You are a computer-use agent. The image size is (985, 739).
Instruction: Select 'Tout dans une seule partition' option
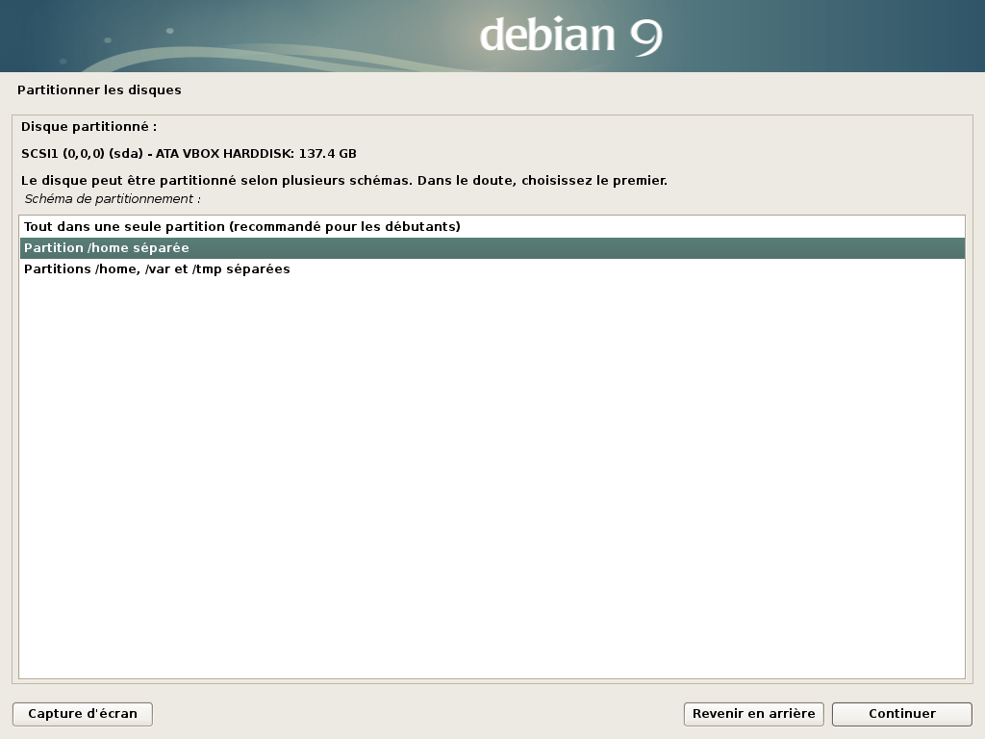[x=492, y=227]
